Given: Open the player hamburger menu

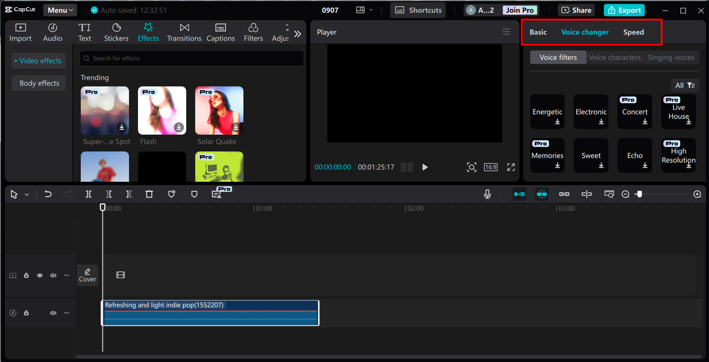Looking at the screenshot, I should (506, 32).
